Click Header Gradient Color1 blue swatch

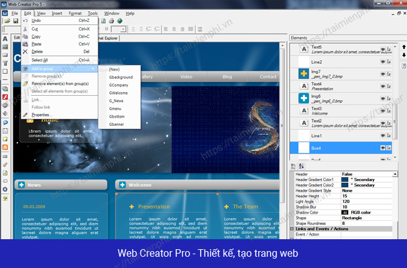[x=344, y=180]
